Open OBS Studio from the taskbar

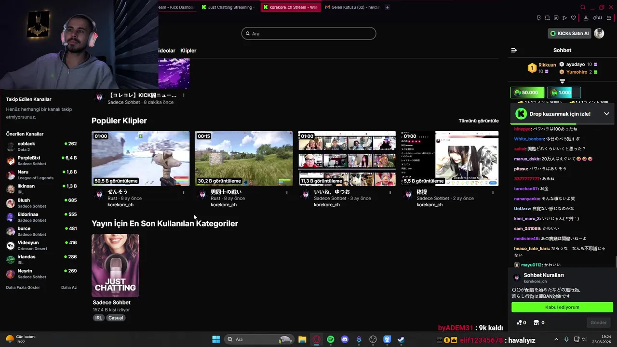click(373, 339)
